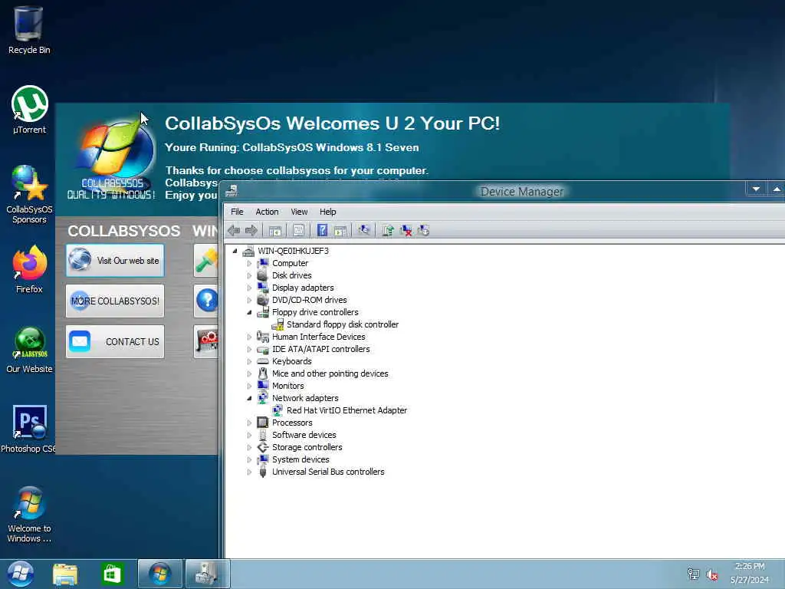Click the IDE ATA/ATAPI controllers icon

(x=263, y=349)
